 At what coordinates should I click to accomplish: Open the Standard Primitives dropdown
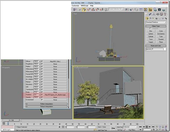pos(156,22)
